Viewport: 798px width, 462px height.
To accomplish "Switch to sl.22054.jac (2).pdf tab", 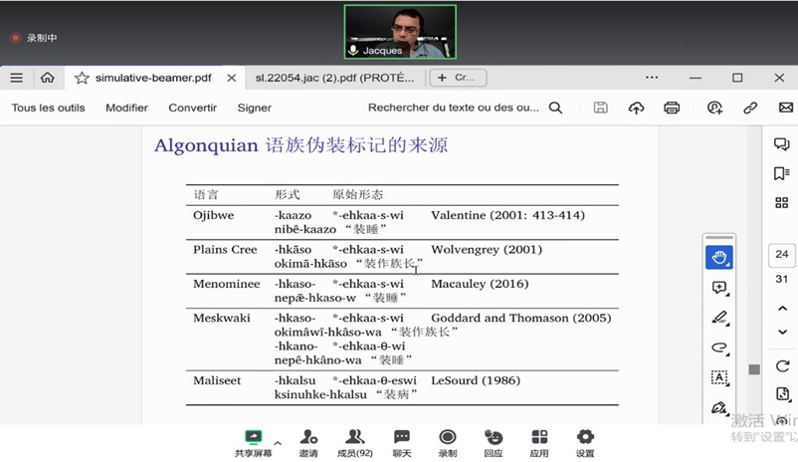I will click(x=334, y=78).
